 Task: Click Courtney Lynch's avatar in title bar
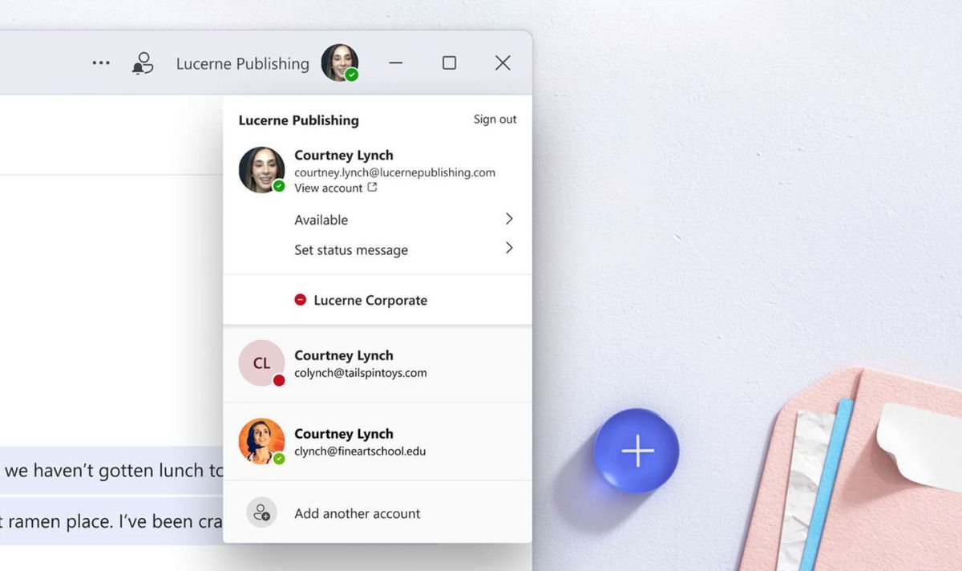[x=340, y=63]
